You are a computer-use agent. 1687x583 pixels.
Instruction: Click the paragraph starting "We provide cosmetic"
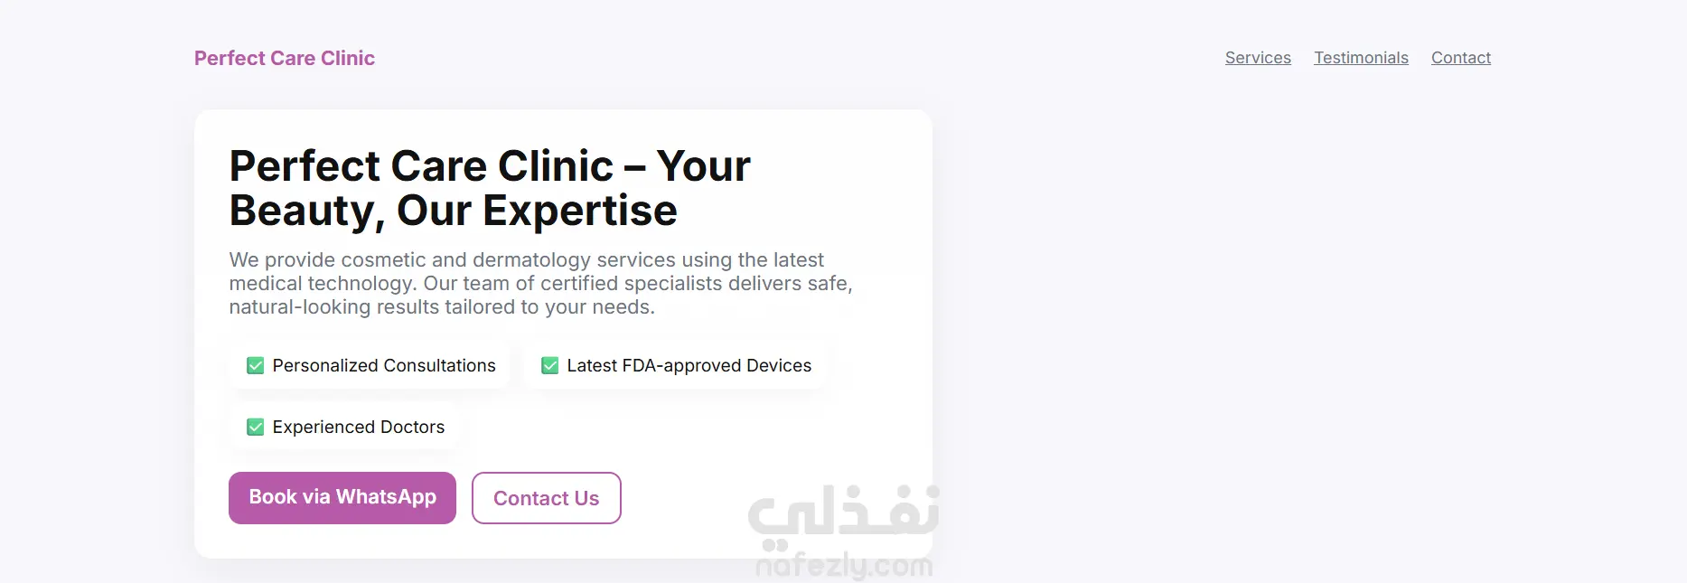(526, 260)
